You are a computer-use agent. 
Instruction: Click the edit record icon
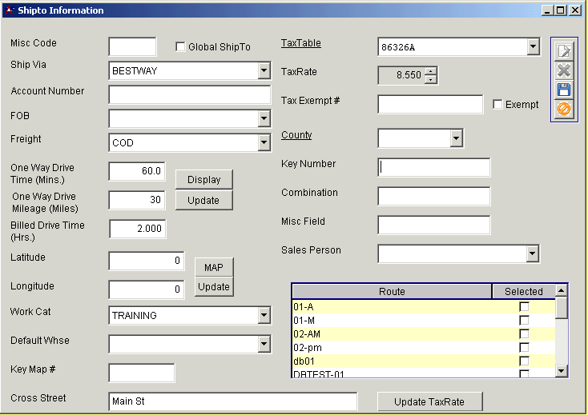click(x=563, y=50)
